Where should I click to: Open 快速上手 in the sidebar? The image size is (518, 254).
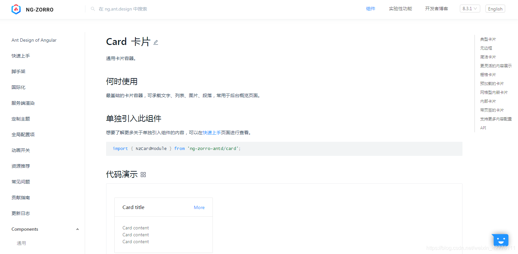click(x=21, y=56)
